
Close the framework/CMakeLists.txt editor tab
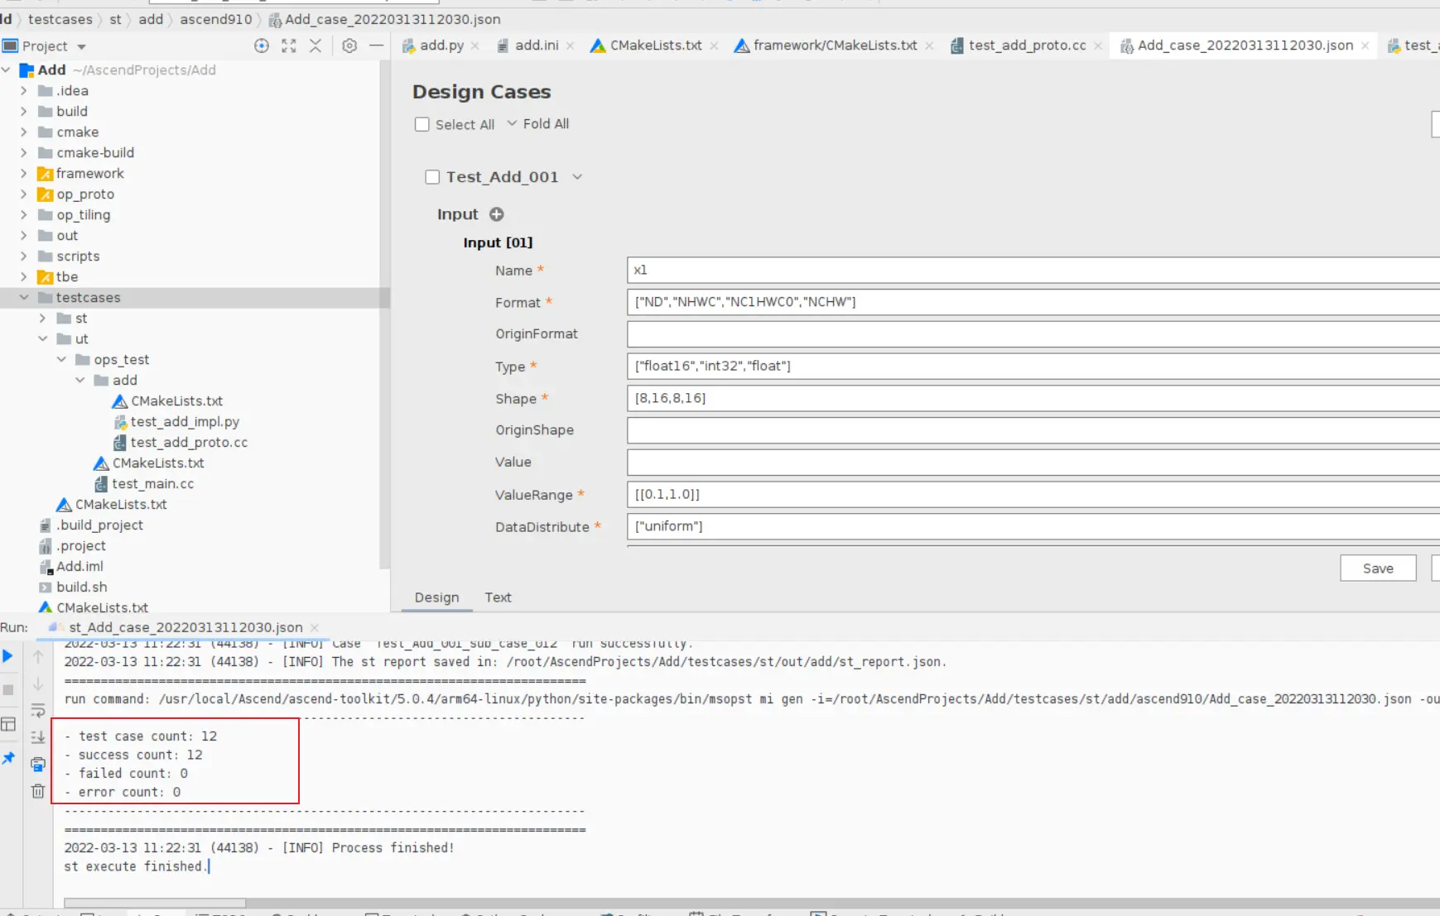(929, 46)
